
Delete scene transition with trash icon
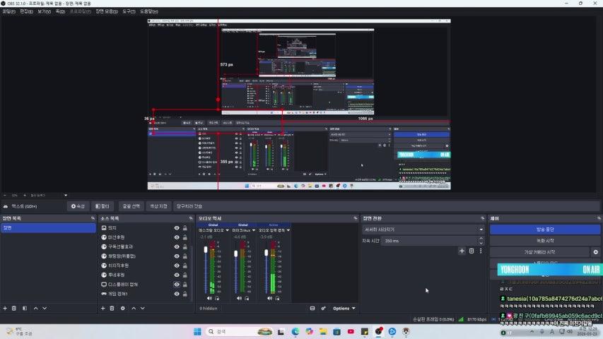pos(472,251)
